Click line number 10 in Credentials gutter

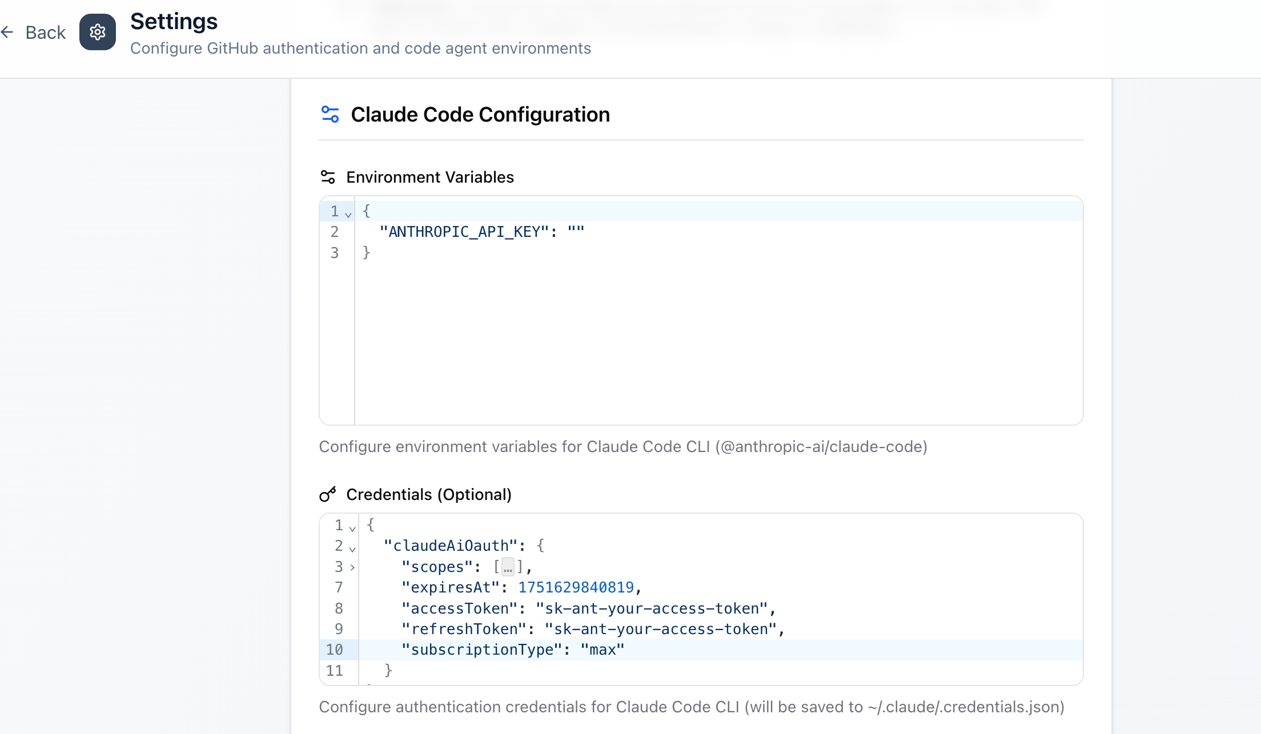pyautogui.click(x=335, y=650)
